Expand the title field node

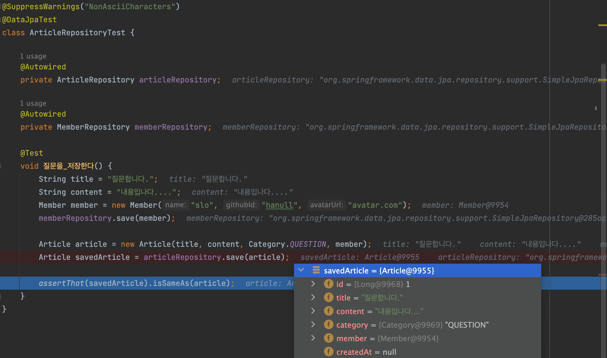coord(313,298)
